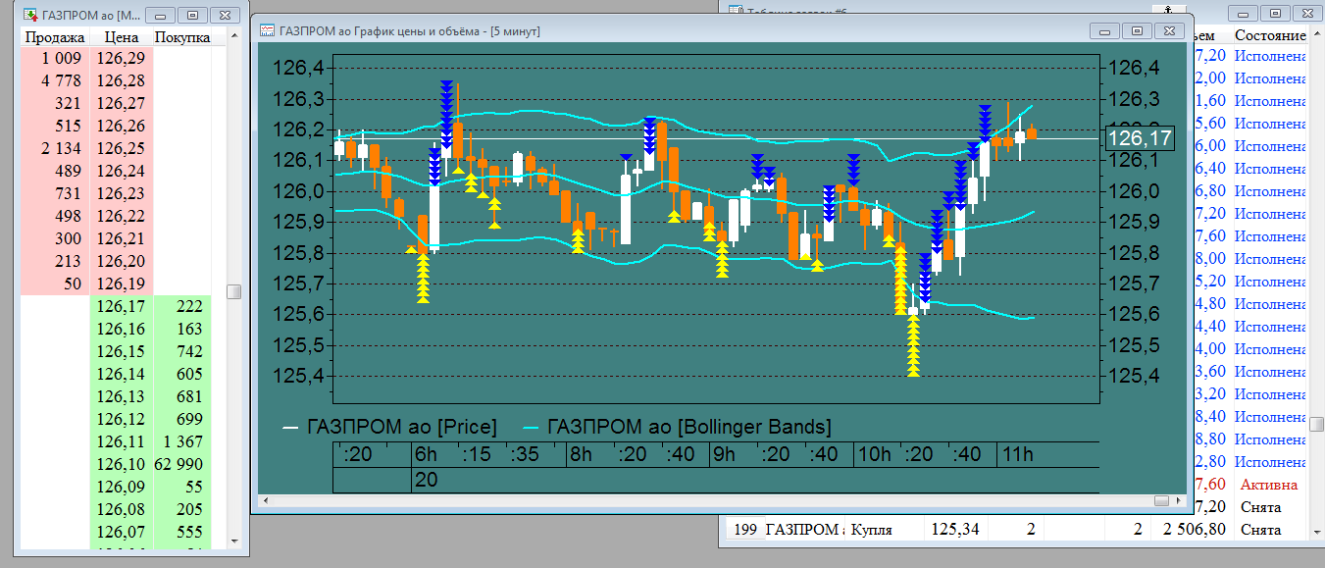Click the ГАЗПРОМ ао [Price] legend entry
The width and height of the screenshot is (1325, 568).
pyautogui.click(x=390, y=428)
